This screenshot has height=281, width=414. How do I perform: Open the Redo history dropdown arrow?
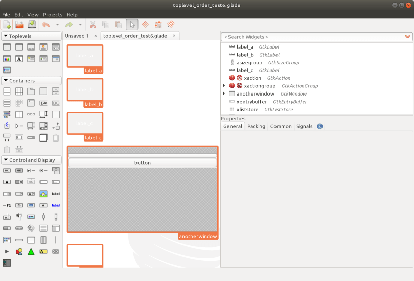[80, 25]
